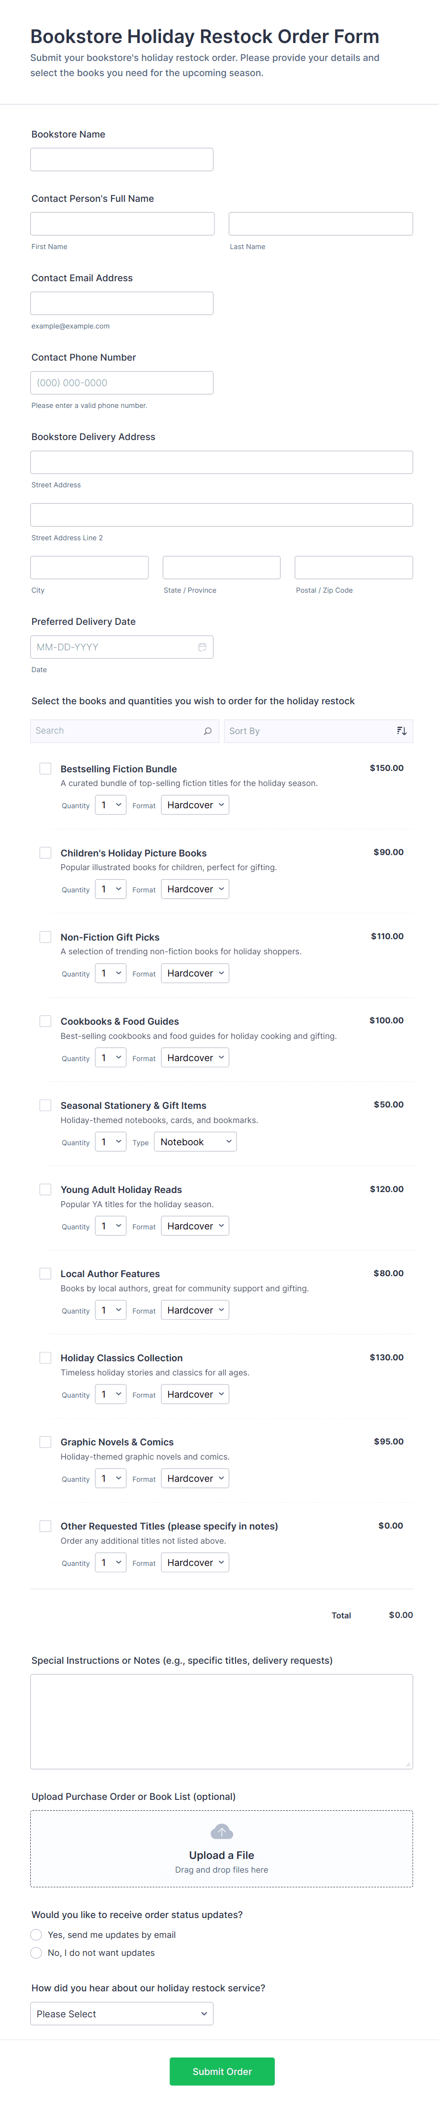Click the Sort By order icon
This screenshot has width=439, height=2109.
click(x=401, y=731)
